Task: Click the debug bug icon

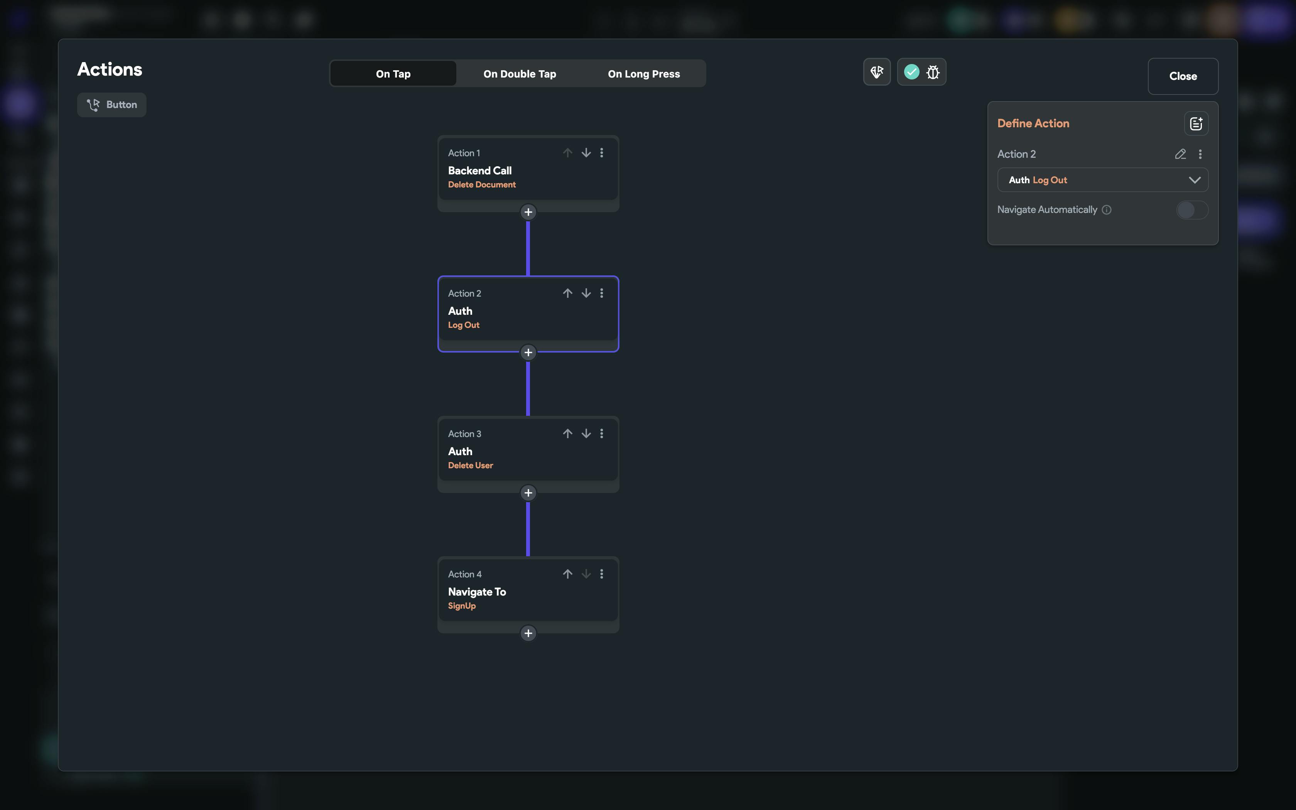Action: tap(933, 73)
